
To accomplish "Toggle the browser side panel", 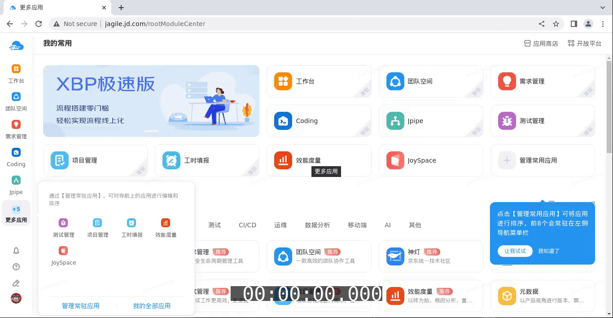I will coord(574,24).
